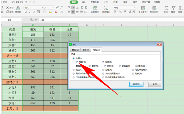Toggle Italic formatting
Image resolution: width=184 pixels, height=114 pixels.
click(30, 12)
